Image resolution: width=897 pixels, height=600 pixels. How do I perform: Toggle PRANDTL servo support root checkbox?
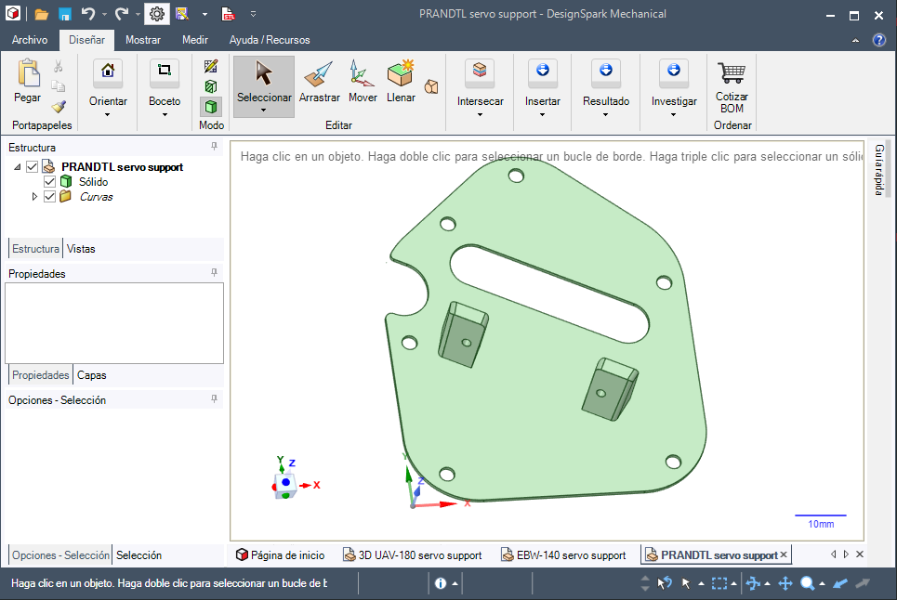pos(33,167)
